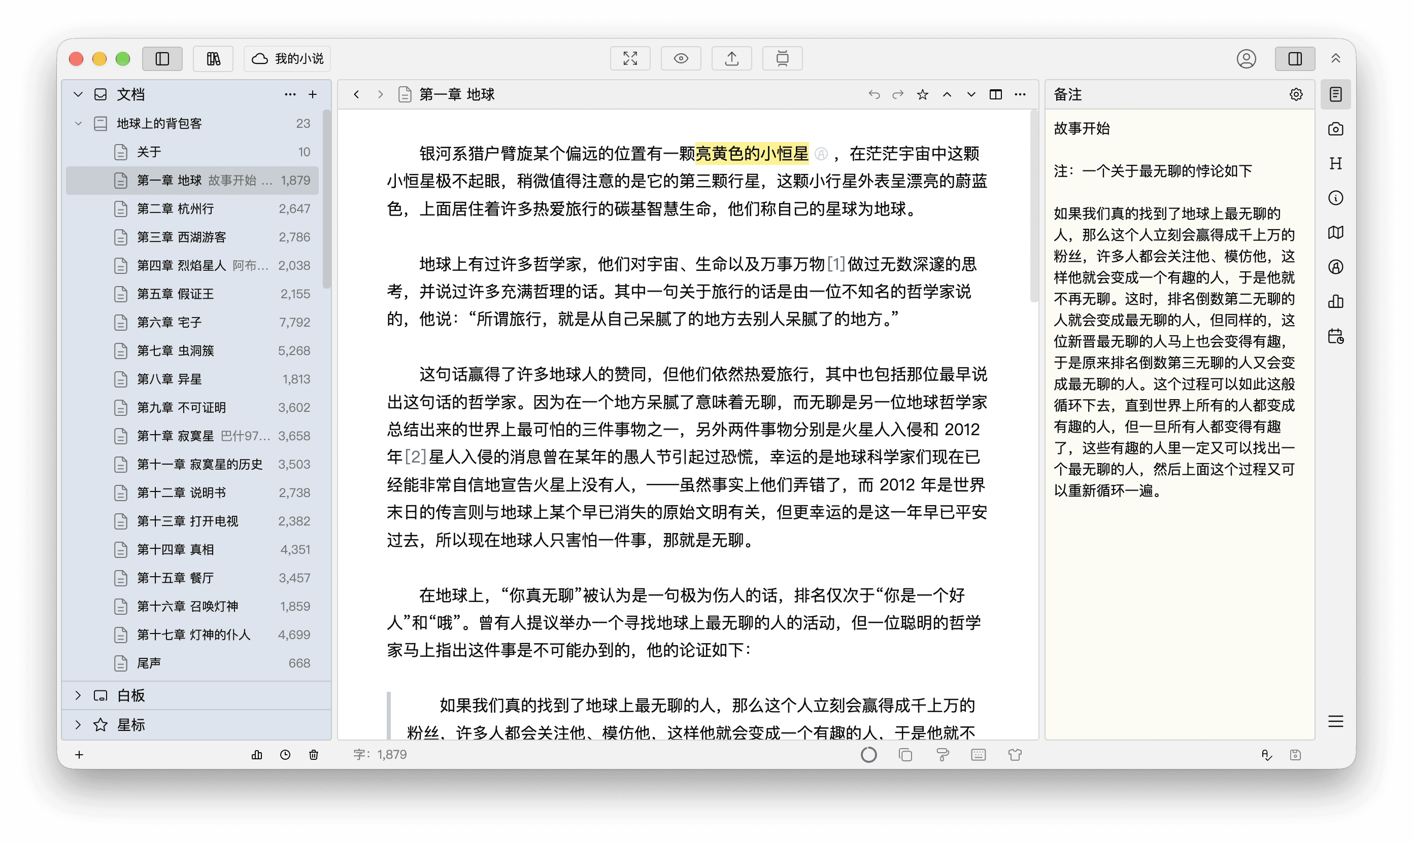Click the plus button at sidebar bottom
This screenshot has width=1413, height=844.
click(x=79, y=755)
